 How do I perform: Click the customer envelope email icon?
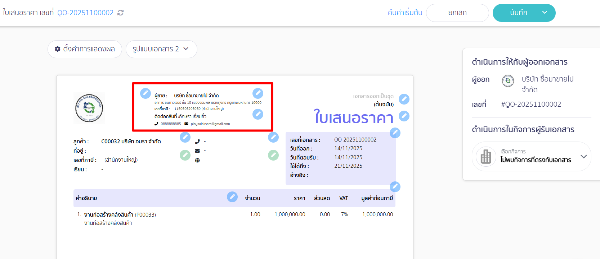[x=197, y=151]
